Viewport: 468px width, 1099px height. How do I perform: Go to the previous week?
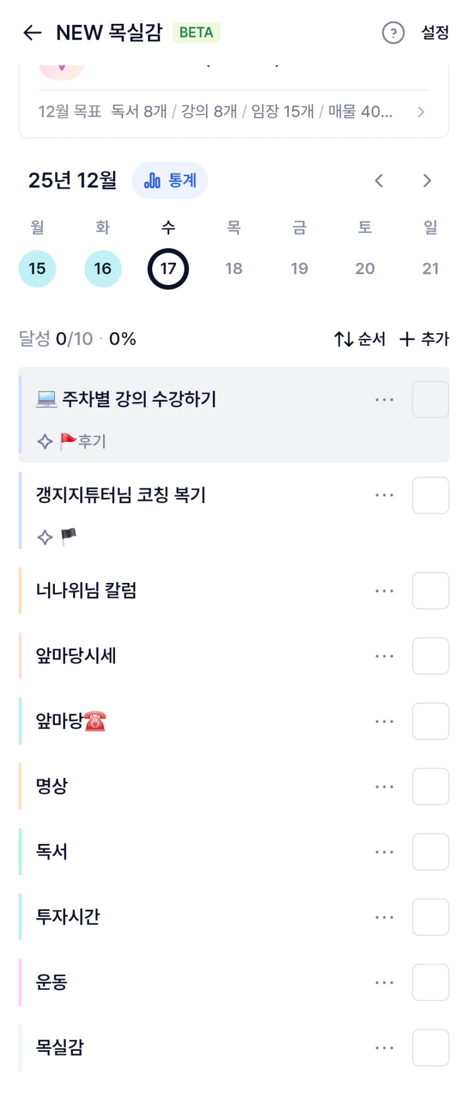pos(379,181)
